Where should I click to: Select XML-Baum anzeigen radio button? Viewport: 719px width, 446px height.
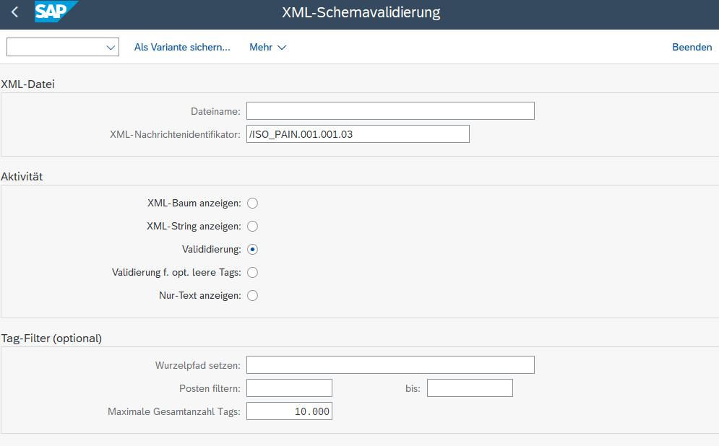252,204
